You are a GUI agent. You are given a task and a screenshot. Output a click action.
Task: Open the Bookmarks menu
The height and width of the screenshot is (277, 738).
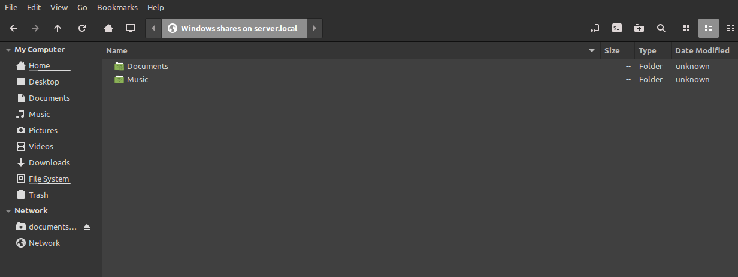(117, 8)
